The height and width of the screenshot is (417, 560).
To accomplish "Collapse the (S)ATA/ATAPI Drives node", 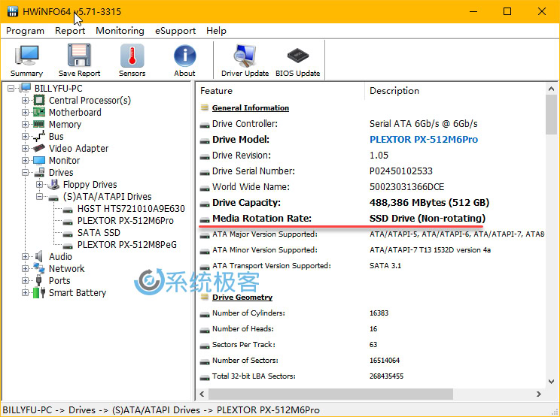I will (x=39, y=196).
